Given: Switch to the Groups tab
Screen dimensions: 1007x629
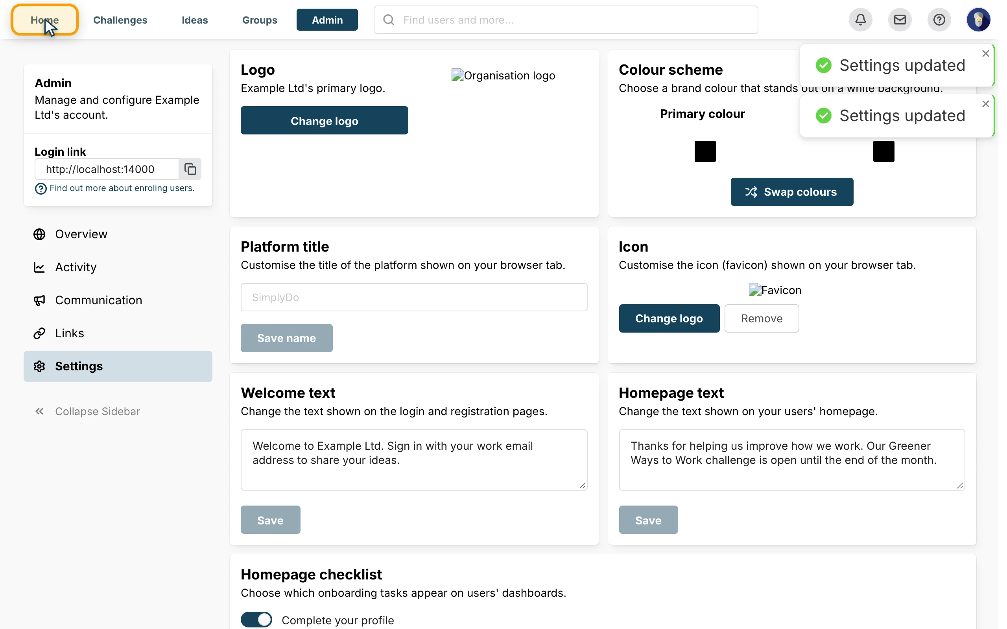Looking at the screenshot, I should coord(260,20).
